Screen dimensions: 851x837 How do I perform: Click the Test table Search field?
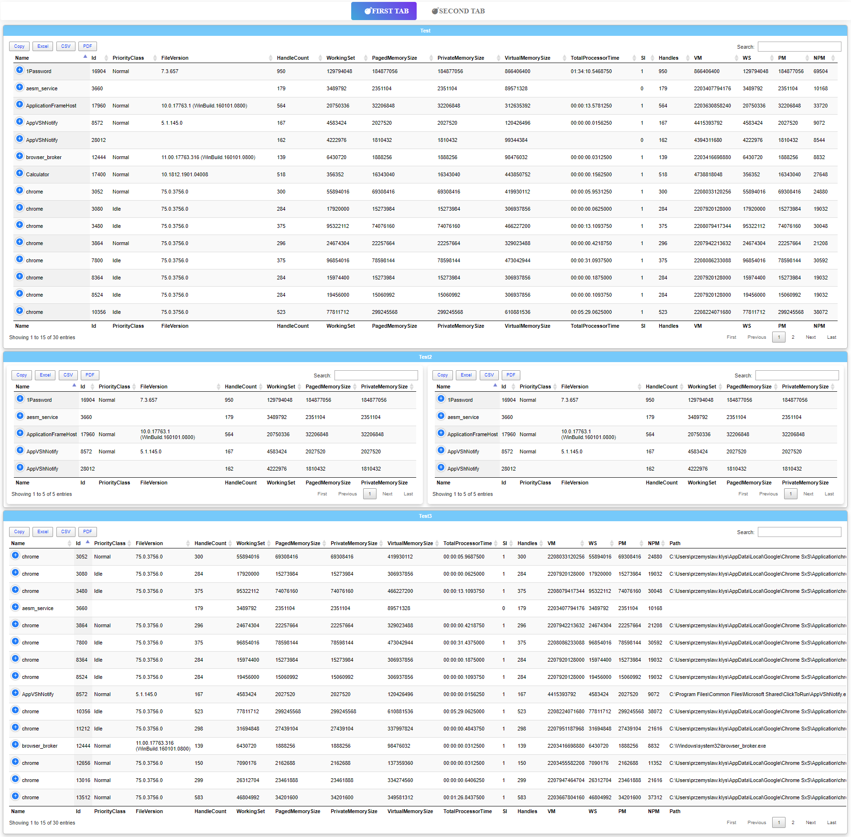point(799,47)
